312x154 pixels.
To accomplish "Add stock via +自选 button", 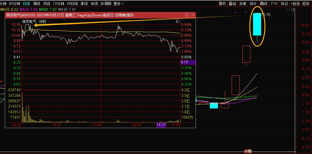I will [x=295, y=4].
